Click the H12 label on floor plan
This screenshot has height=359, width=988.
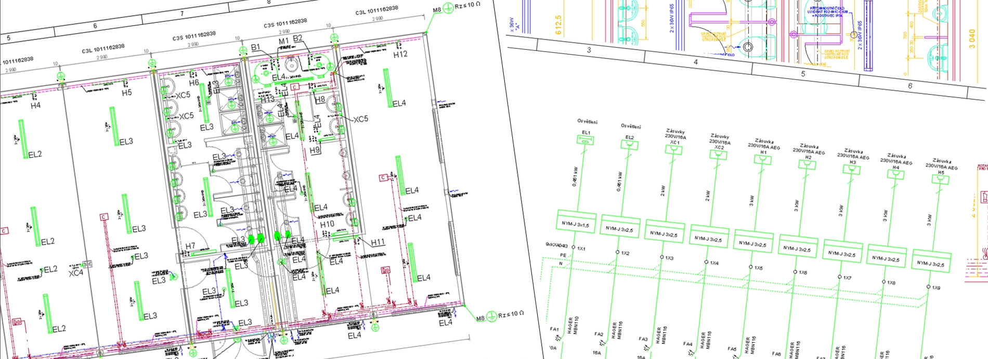tap(400, 54)
